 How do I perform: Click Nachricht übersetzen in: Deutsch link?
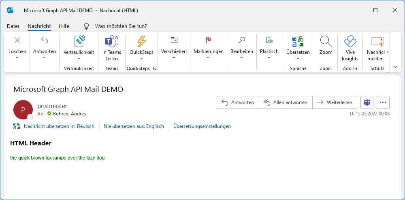click(x=59, y=126)
